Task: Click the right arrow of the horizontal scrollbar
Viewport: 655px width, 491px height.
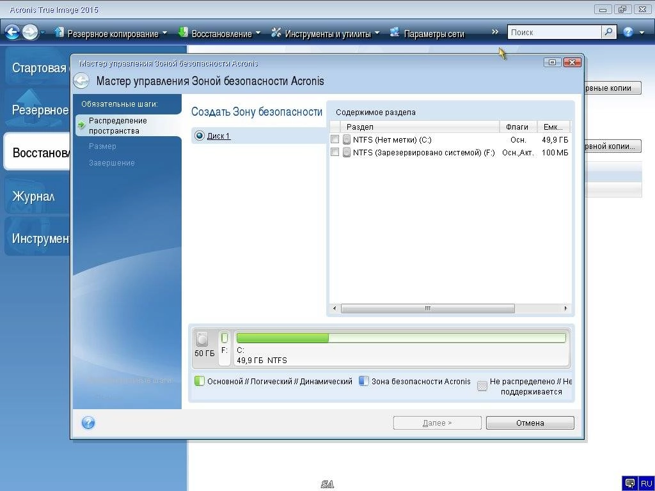Action: 565,309
